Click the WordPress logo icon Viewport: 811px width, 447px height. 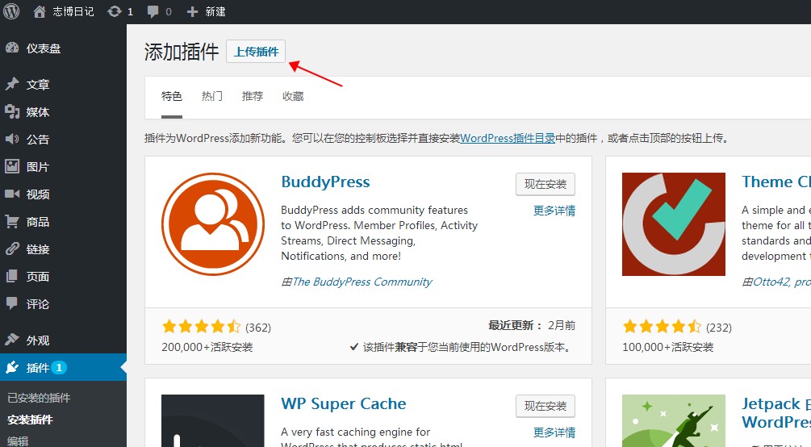pyautogui.click(x=11, y=10)
